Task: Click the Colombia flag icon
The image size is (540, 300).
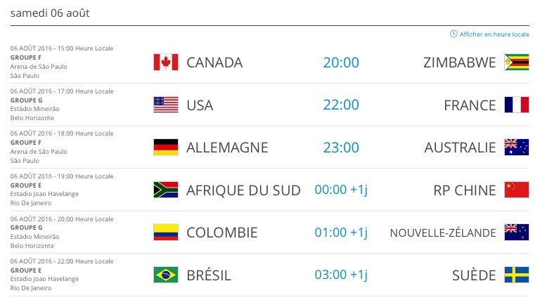Action: pos(165,233)
